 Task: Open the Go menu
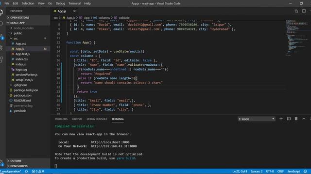point(50,3)
